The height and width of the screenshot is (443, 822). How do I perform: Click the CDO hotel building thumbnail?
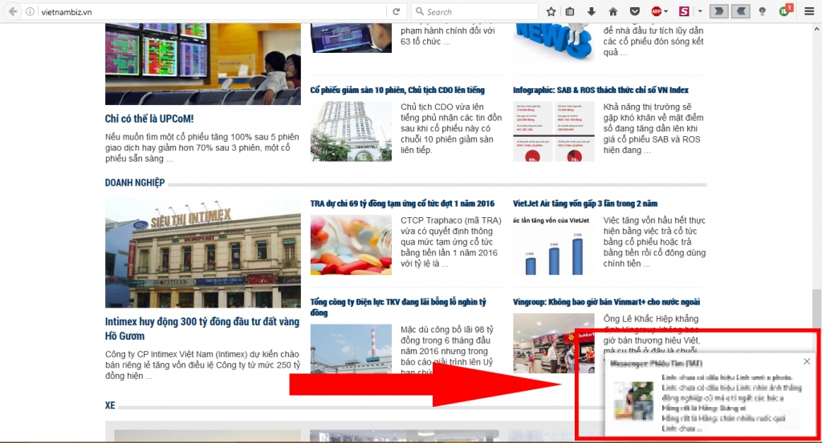click(x=351, y=131)
